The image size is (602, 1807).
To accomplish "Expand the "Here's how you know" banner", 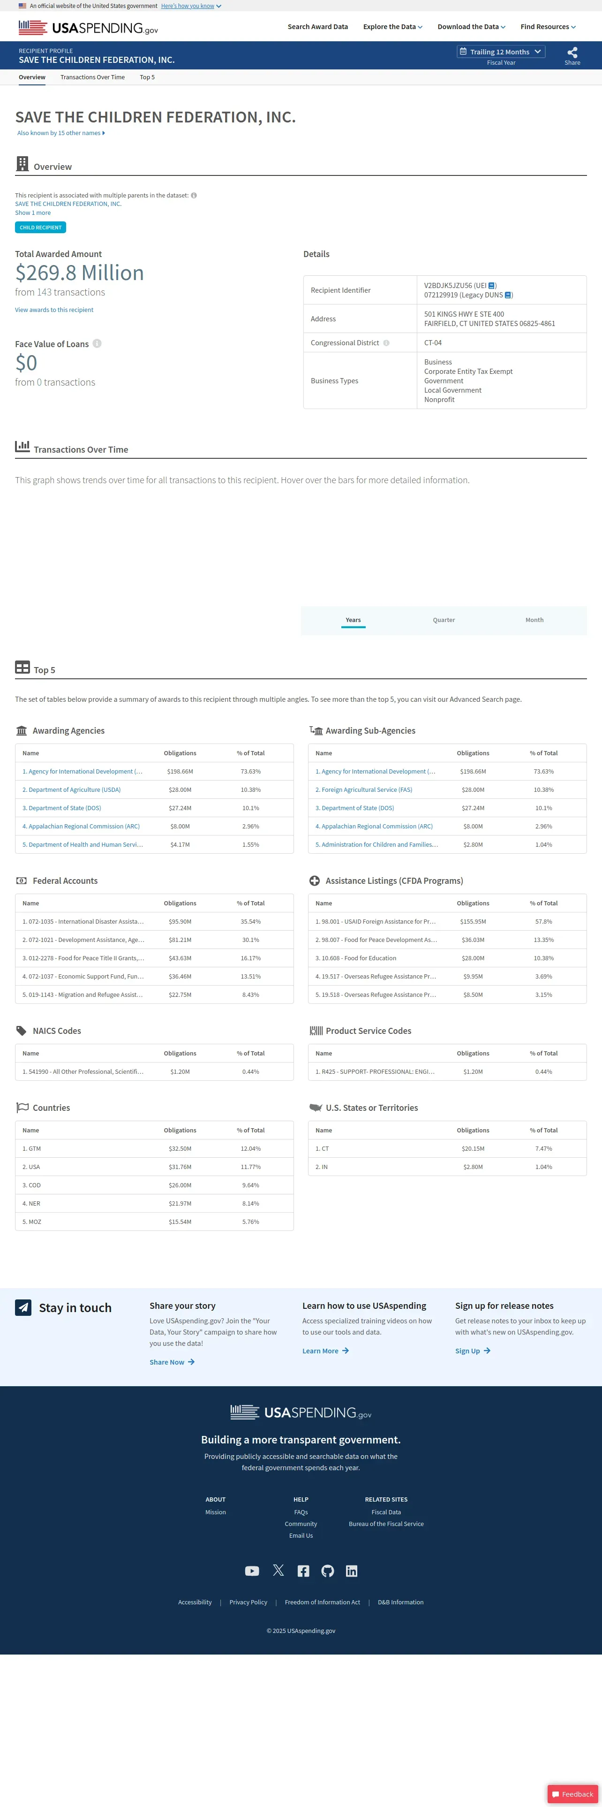I will point(191,6).
